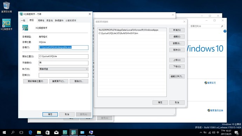This screenshot has height=136, width=242.
Task: Click 上移(U) to move entry up
Action: 177,60
